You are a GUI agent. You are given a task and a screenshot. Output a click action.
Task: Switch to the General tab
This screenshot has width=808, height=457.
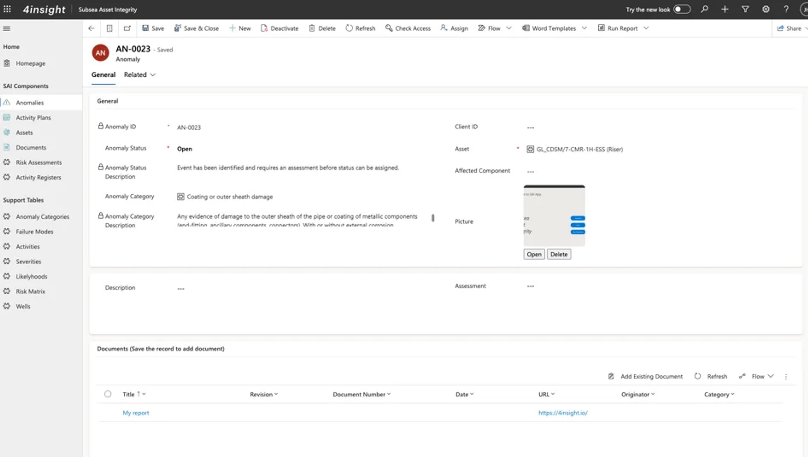coord(103,75)
